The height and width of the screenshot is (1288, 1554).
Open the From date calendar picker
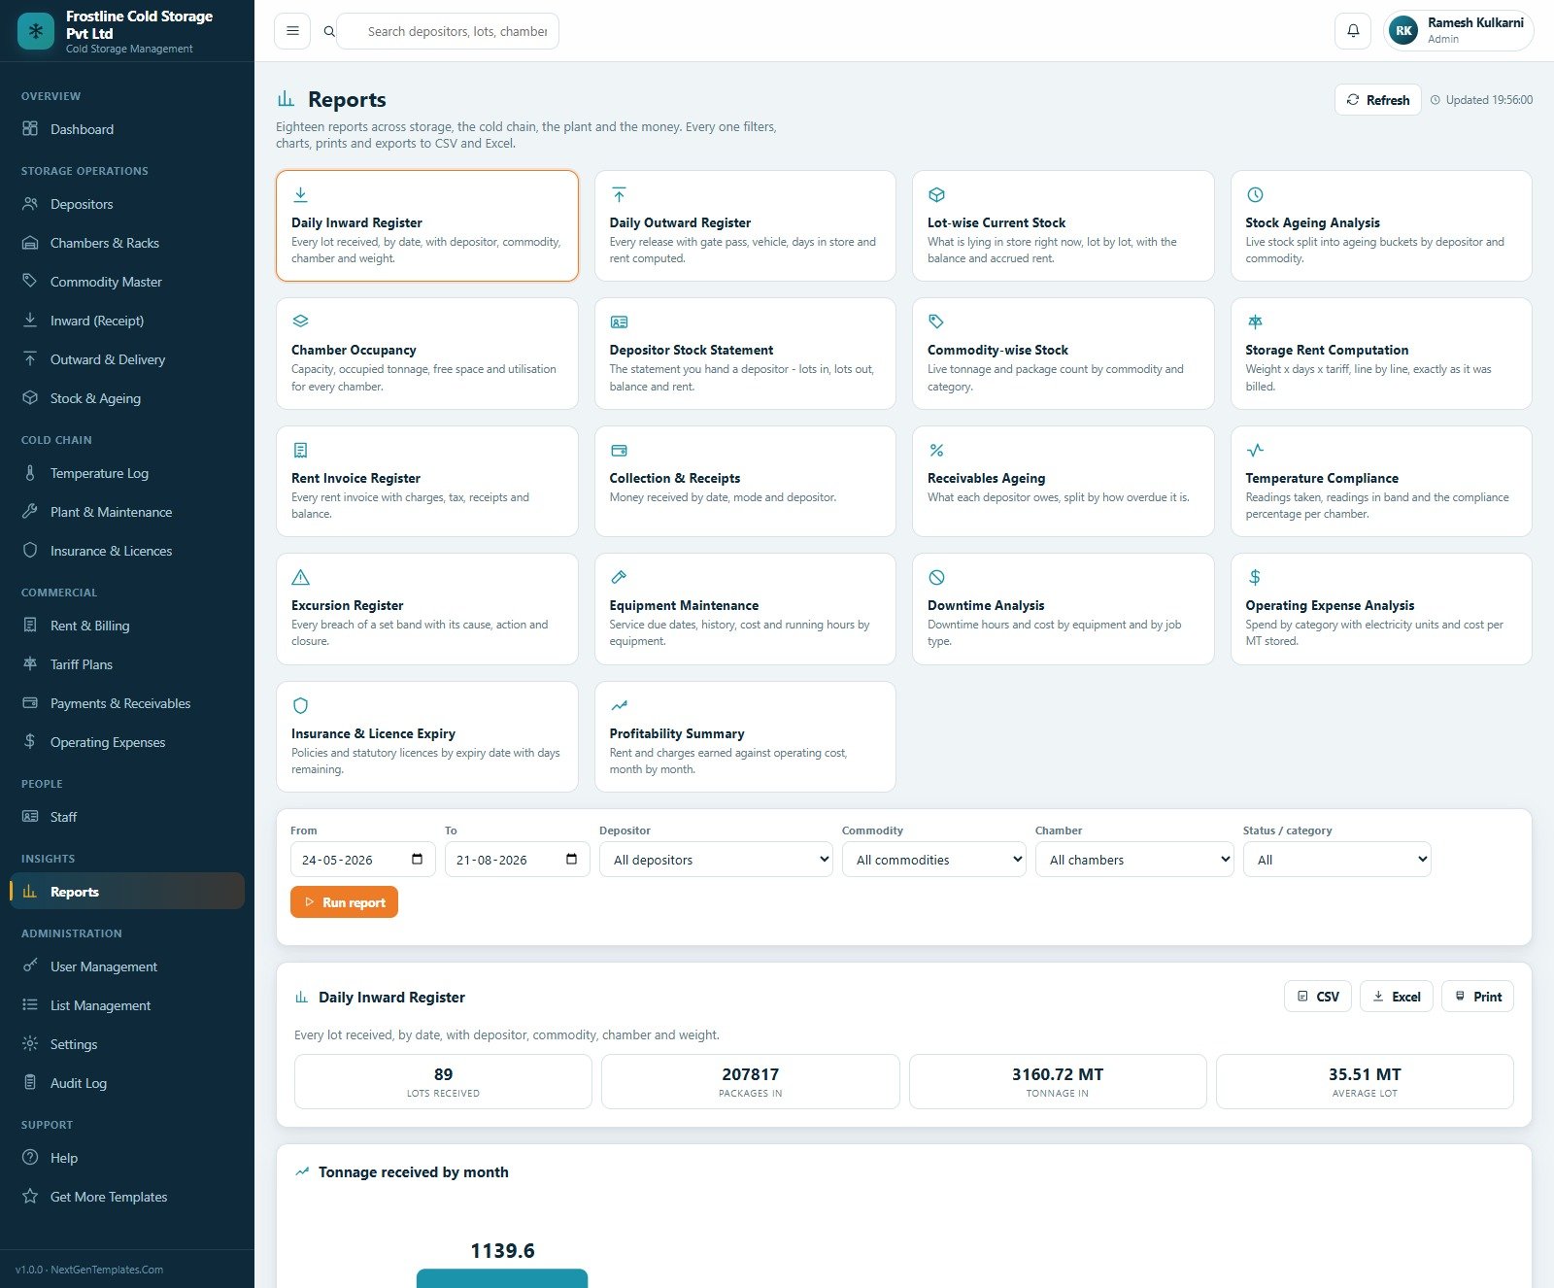coord(417,859)
